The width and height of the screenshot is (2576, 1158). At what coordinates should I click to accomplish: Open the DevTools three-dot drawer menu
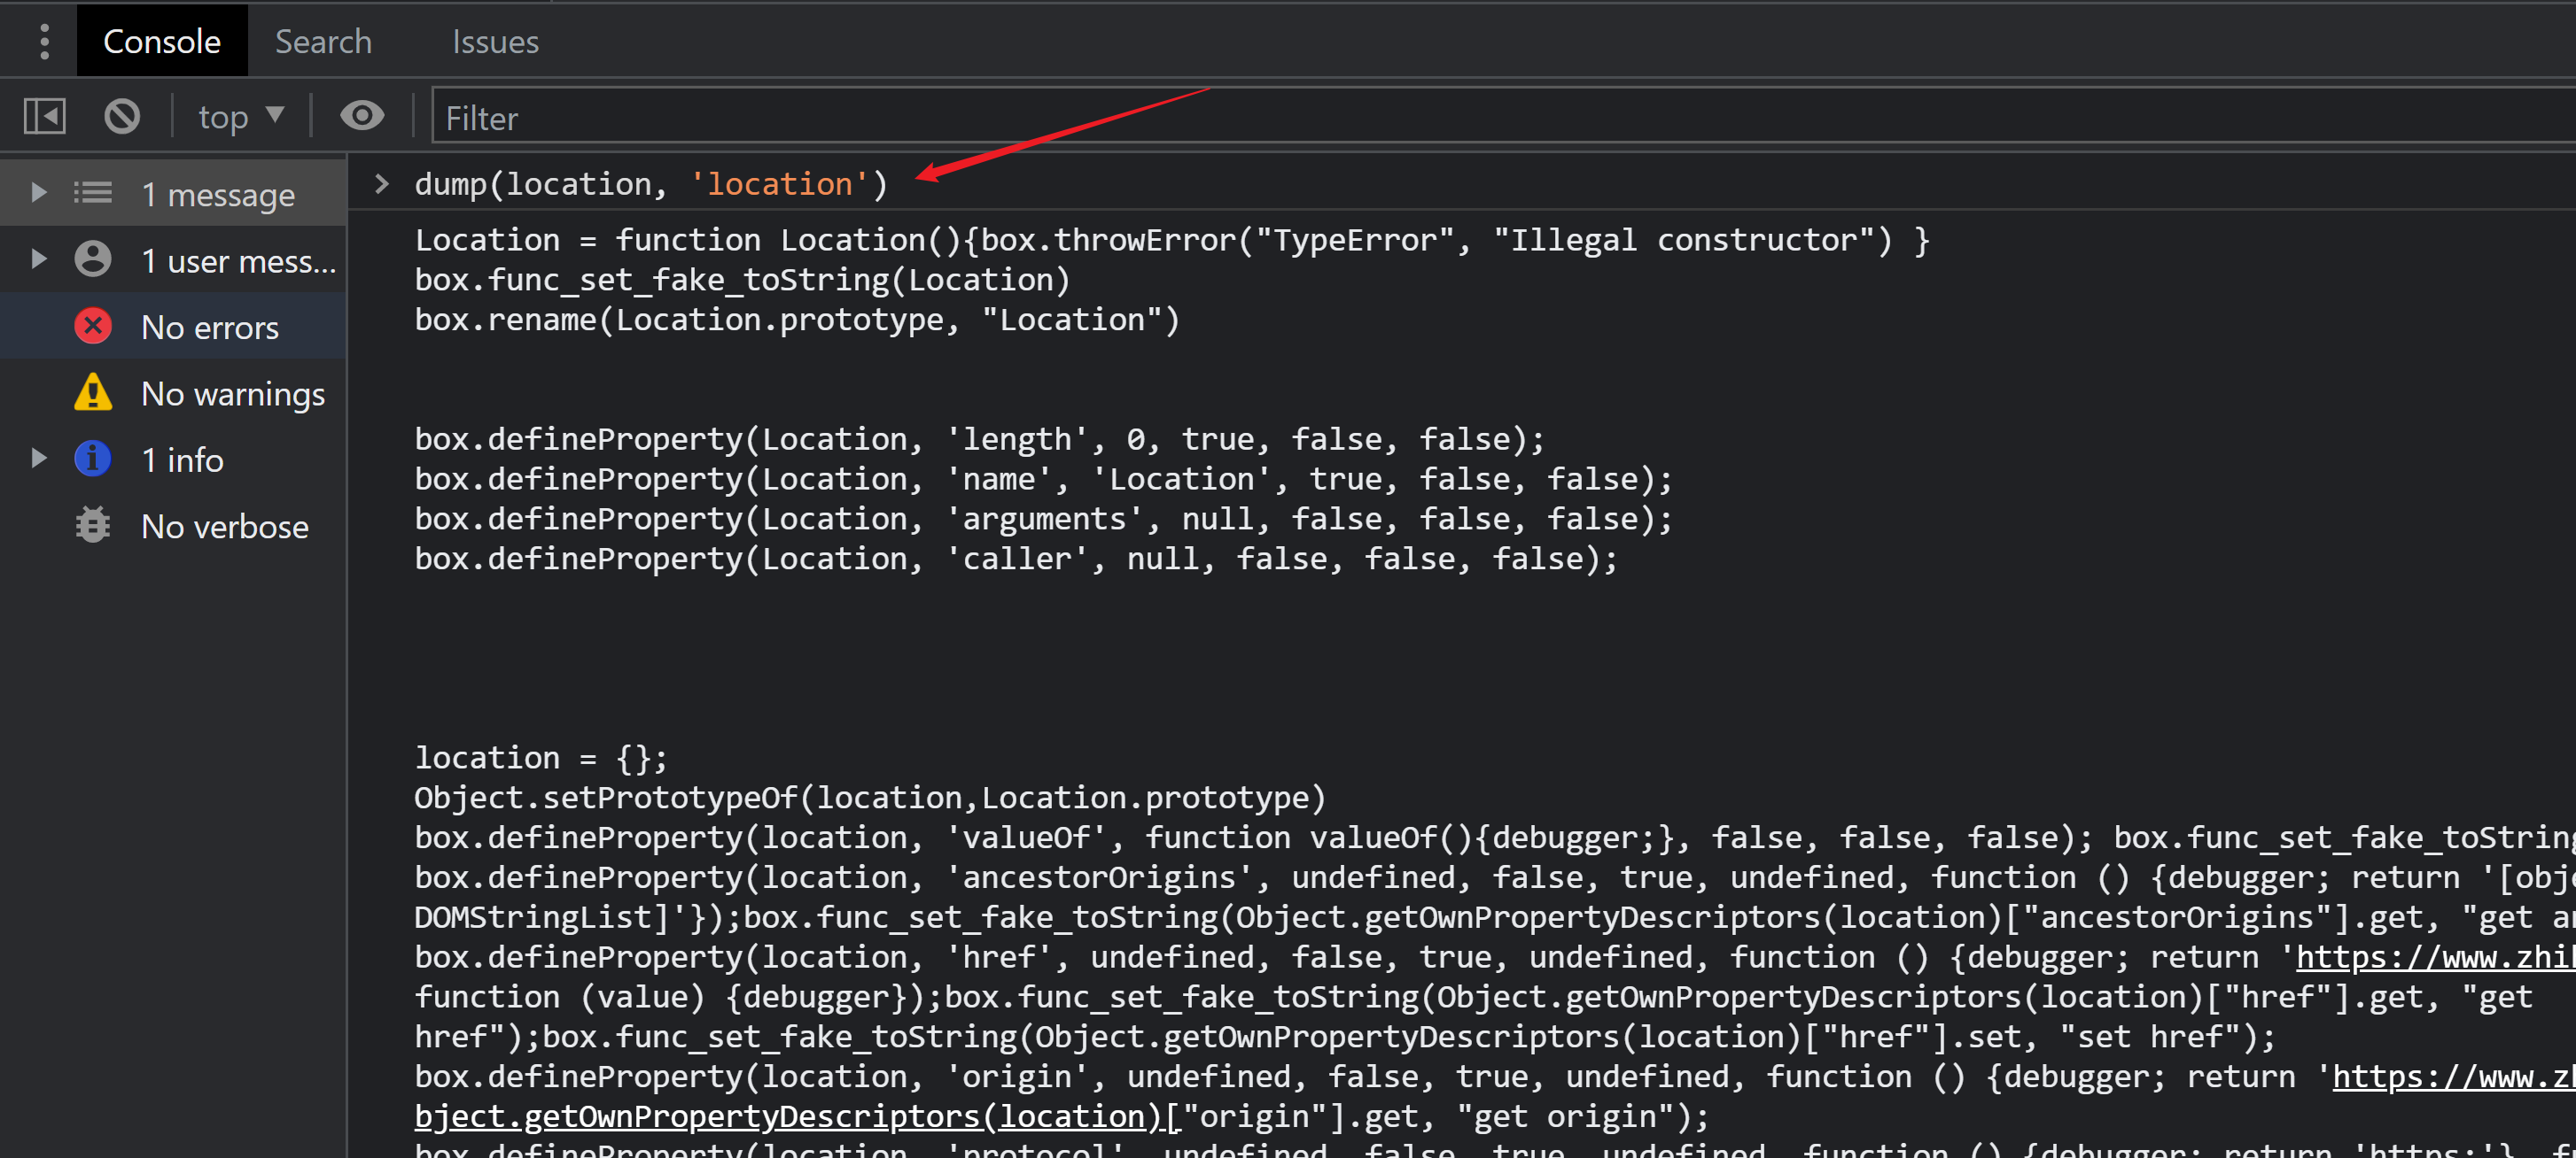tap(44, 41)
